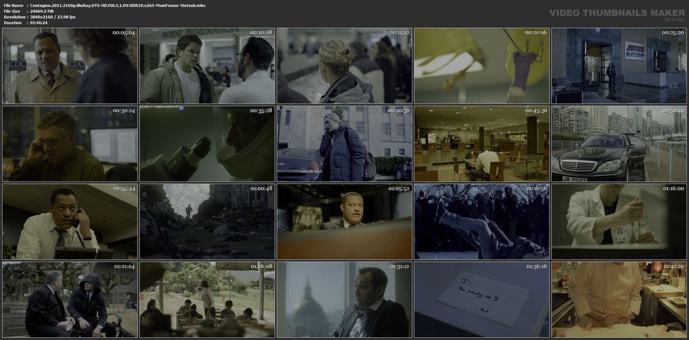
Task: Pick the cafeteria frame at 00:45:36
Action: 482,144
